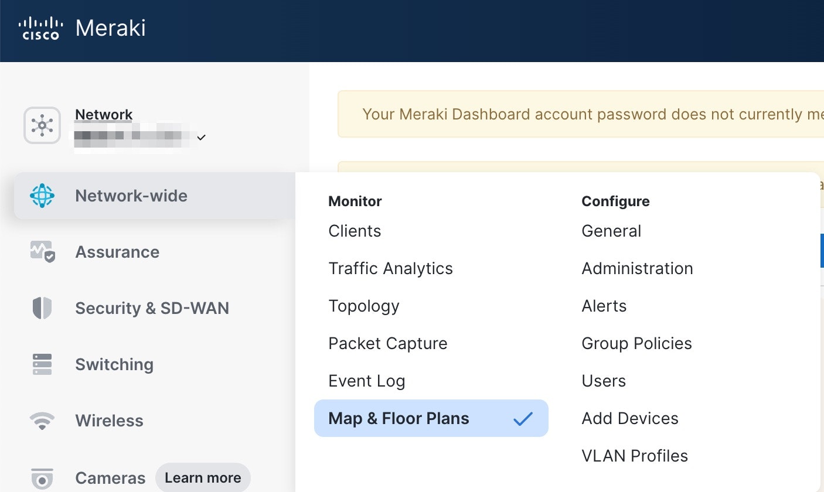The image size is (824, 492).
Task: Select the Network-wide globe icon
Action: coord(42,196)
